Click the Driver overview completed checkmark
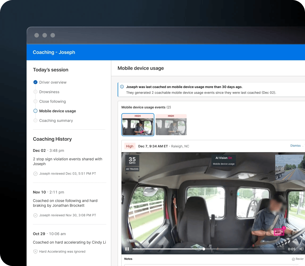Viewport: 305px width, 266px height. click(x=35, y=82)
